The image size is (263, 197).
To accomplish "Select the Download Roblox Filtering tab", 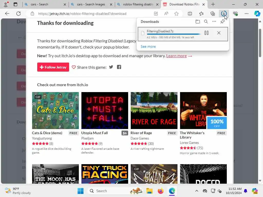I will pyautogui.click(x=184, y=4).
